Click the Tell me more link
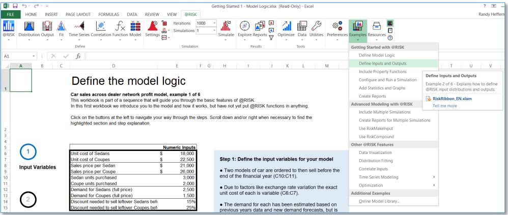The height and width of the screenshot is (215, 508). [444, 106]
